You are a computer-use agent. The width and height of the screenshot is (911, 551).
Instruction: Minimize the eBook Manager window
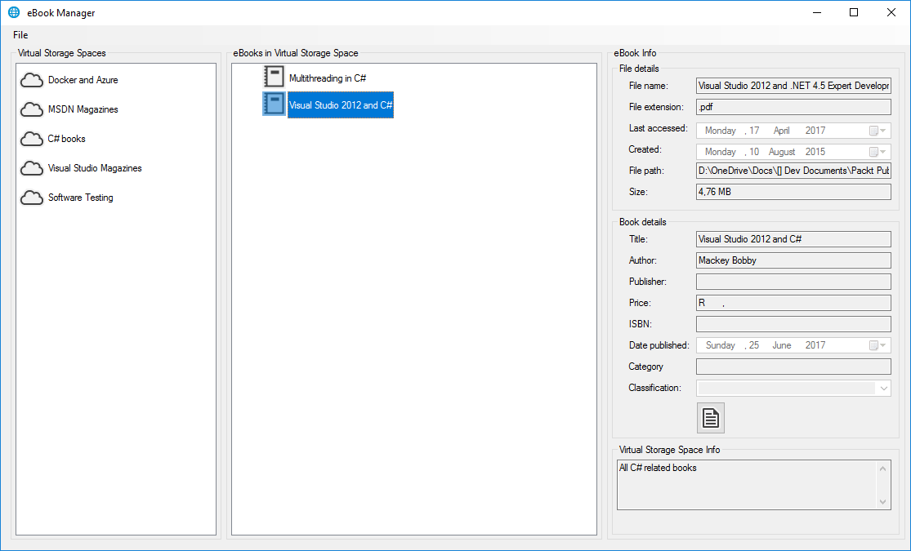(x=817, y=13)
